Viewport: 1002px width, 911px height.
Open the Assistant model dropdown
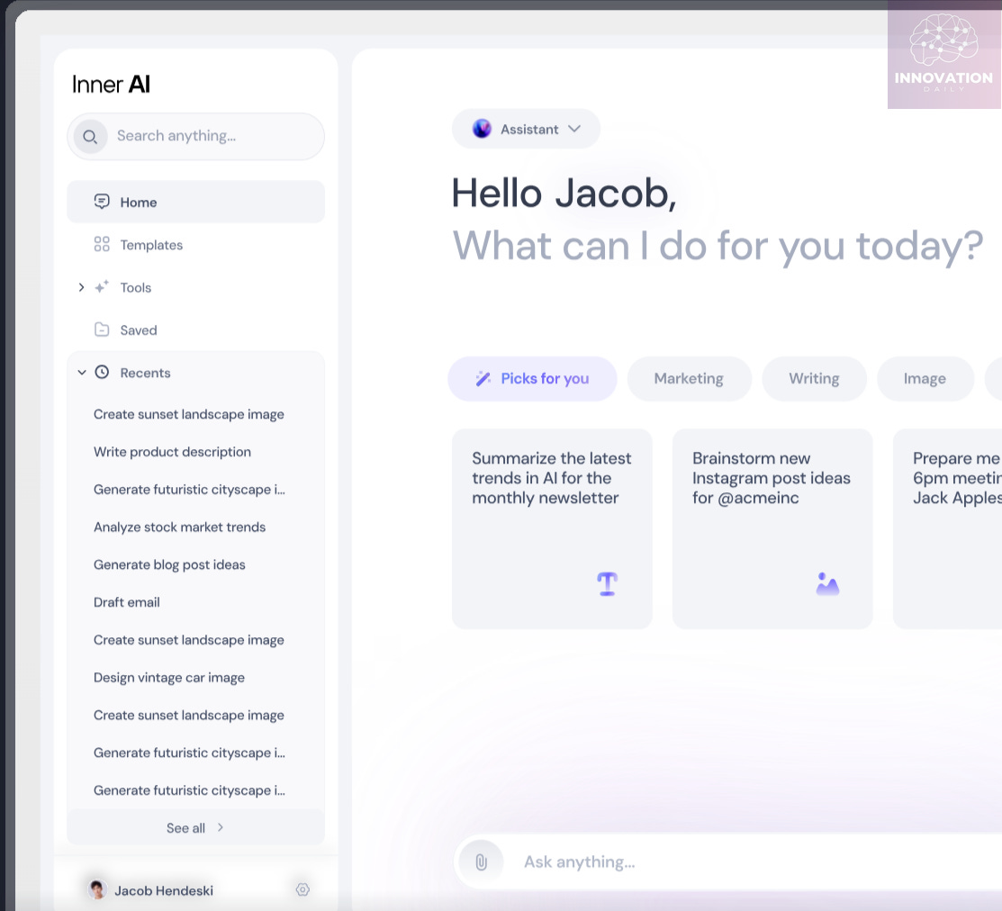pyautogui.click(x=526, y=129)
